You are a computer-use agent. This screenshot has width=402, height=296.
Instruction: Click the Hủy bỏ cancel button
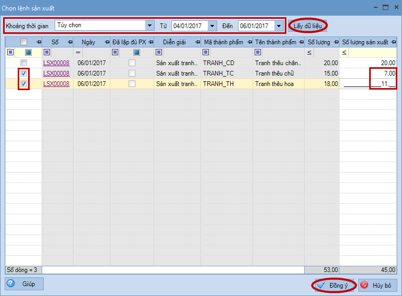378,285
